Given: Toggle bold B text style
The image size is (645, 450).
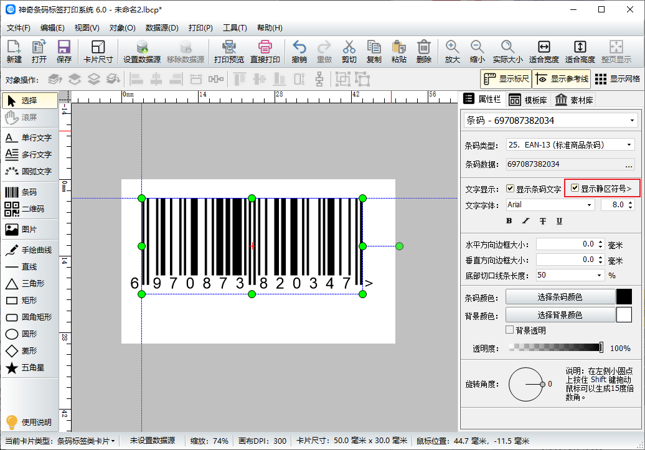Looking at the screenshot, I should coord(509,221).
